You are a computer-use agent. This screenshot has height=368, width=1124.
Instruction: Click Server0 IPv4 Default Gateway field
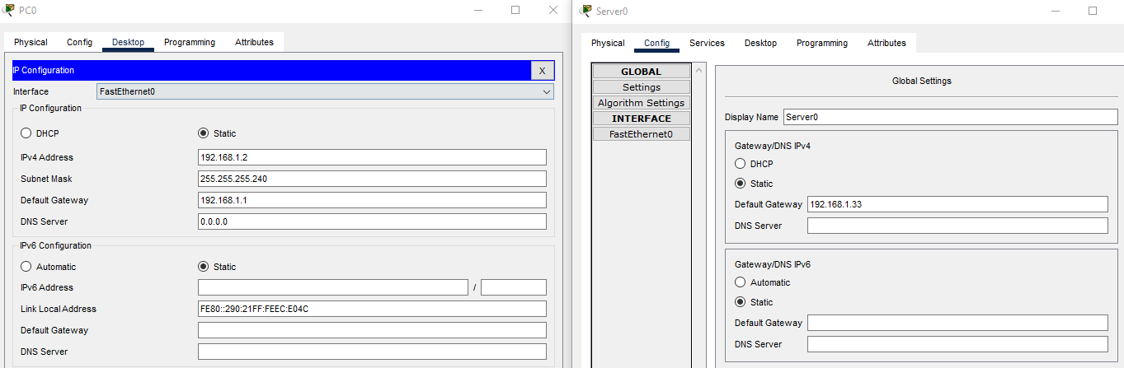(957, 204)
